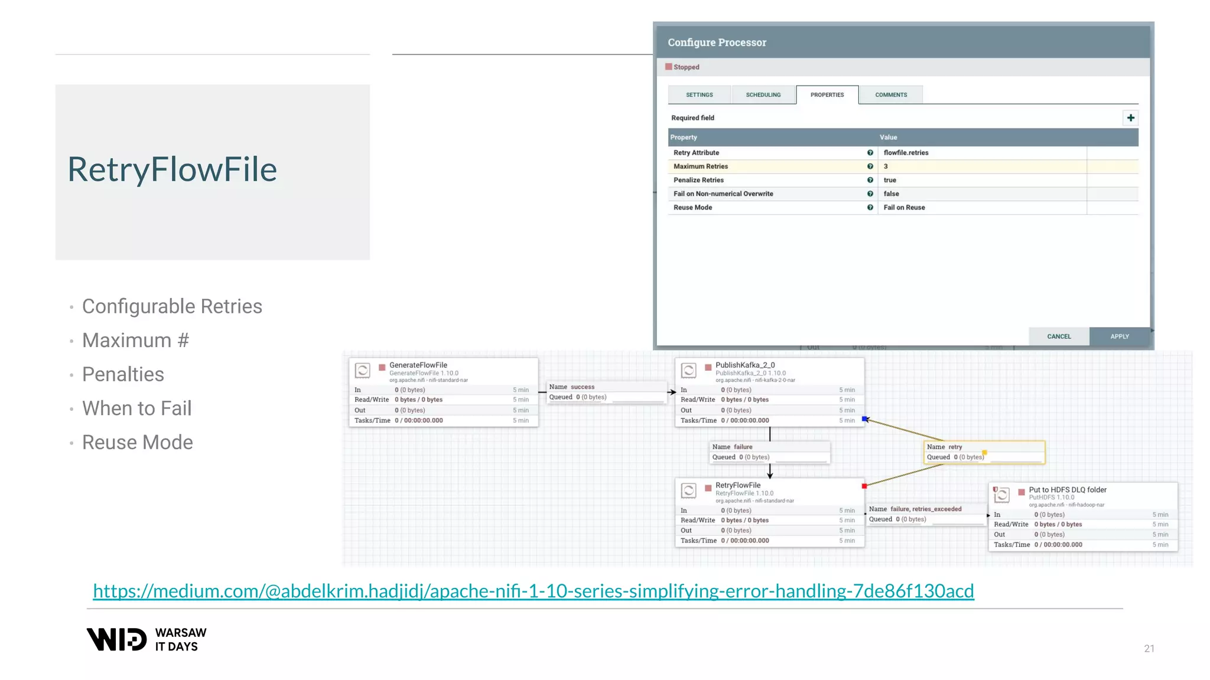Open the COMMENTS tab
Viewport: 1210px width, 680px height.
890,95
